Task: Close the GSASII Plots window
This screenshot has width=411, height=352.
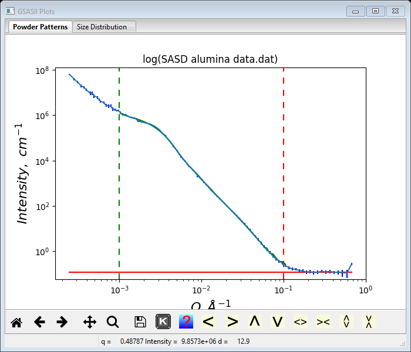Action: point(396,11)
